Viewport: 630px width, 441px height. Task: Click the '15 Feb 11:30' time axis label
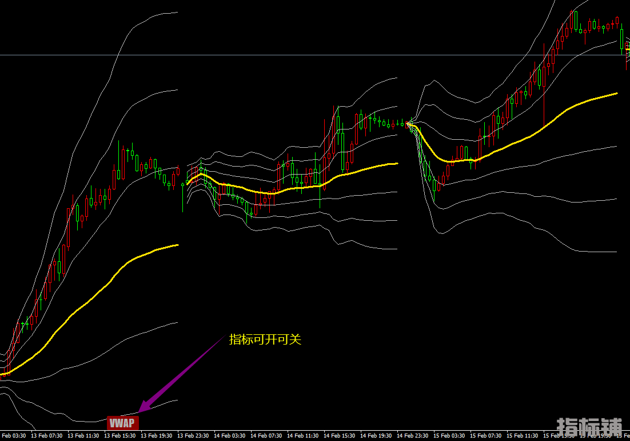tap(522, 436)
